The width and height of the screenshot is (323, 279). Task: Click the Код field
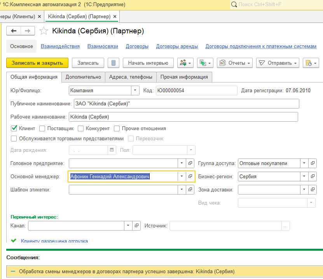click(x=197, y=90)
